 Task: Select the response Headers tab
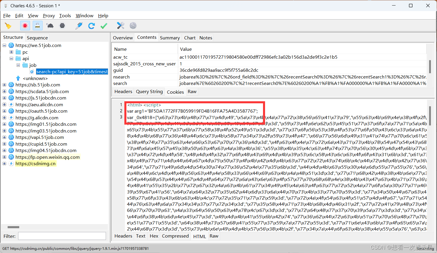pyautogui.click(x=123, y=236)
